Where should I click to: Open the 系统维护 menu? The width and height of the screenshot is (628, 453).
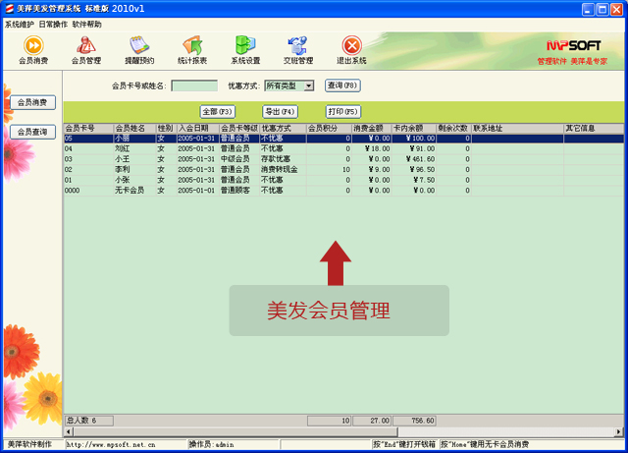20,24
